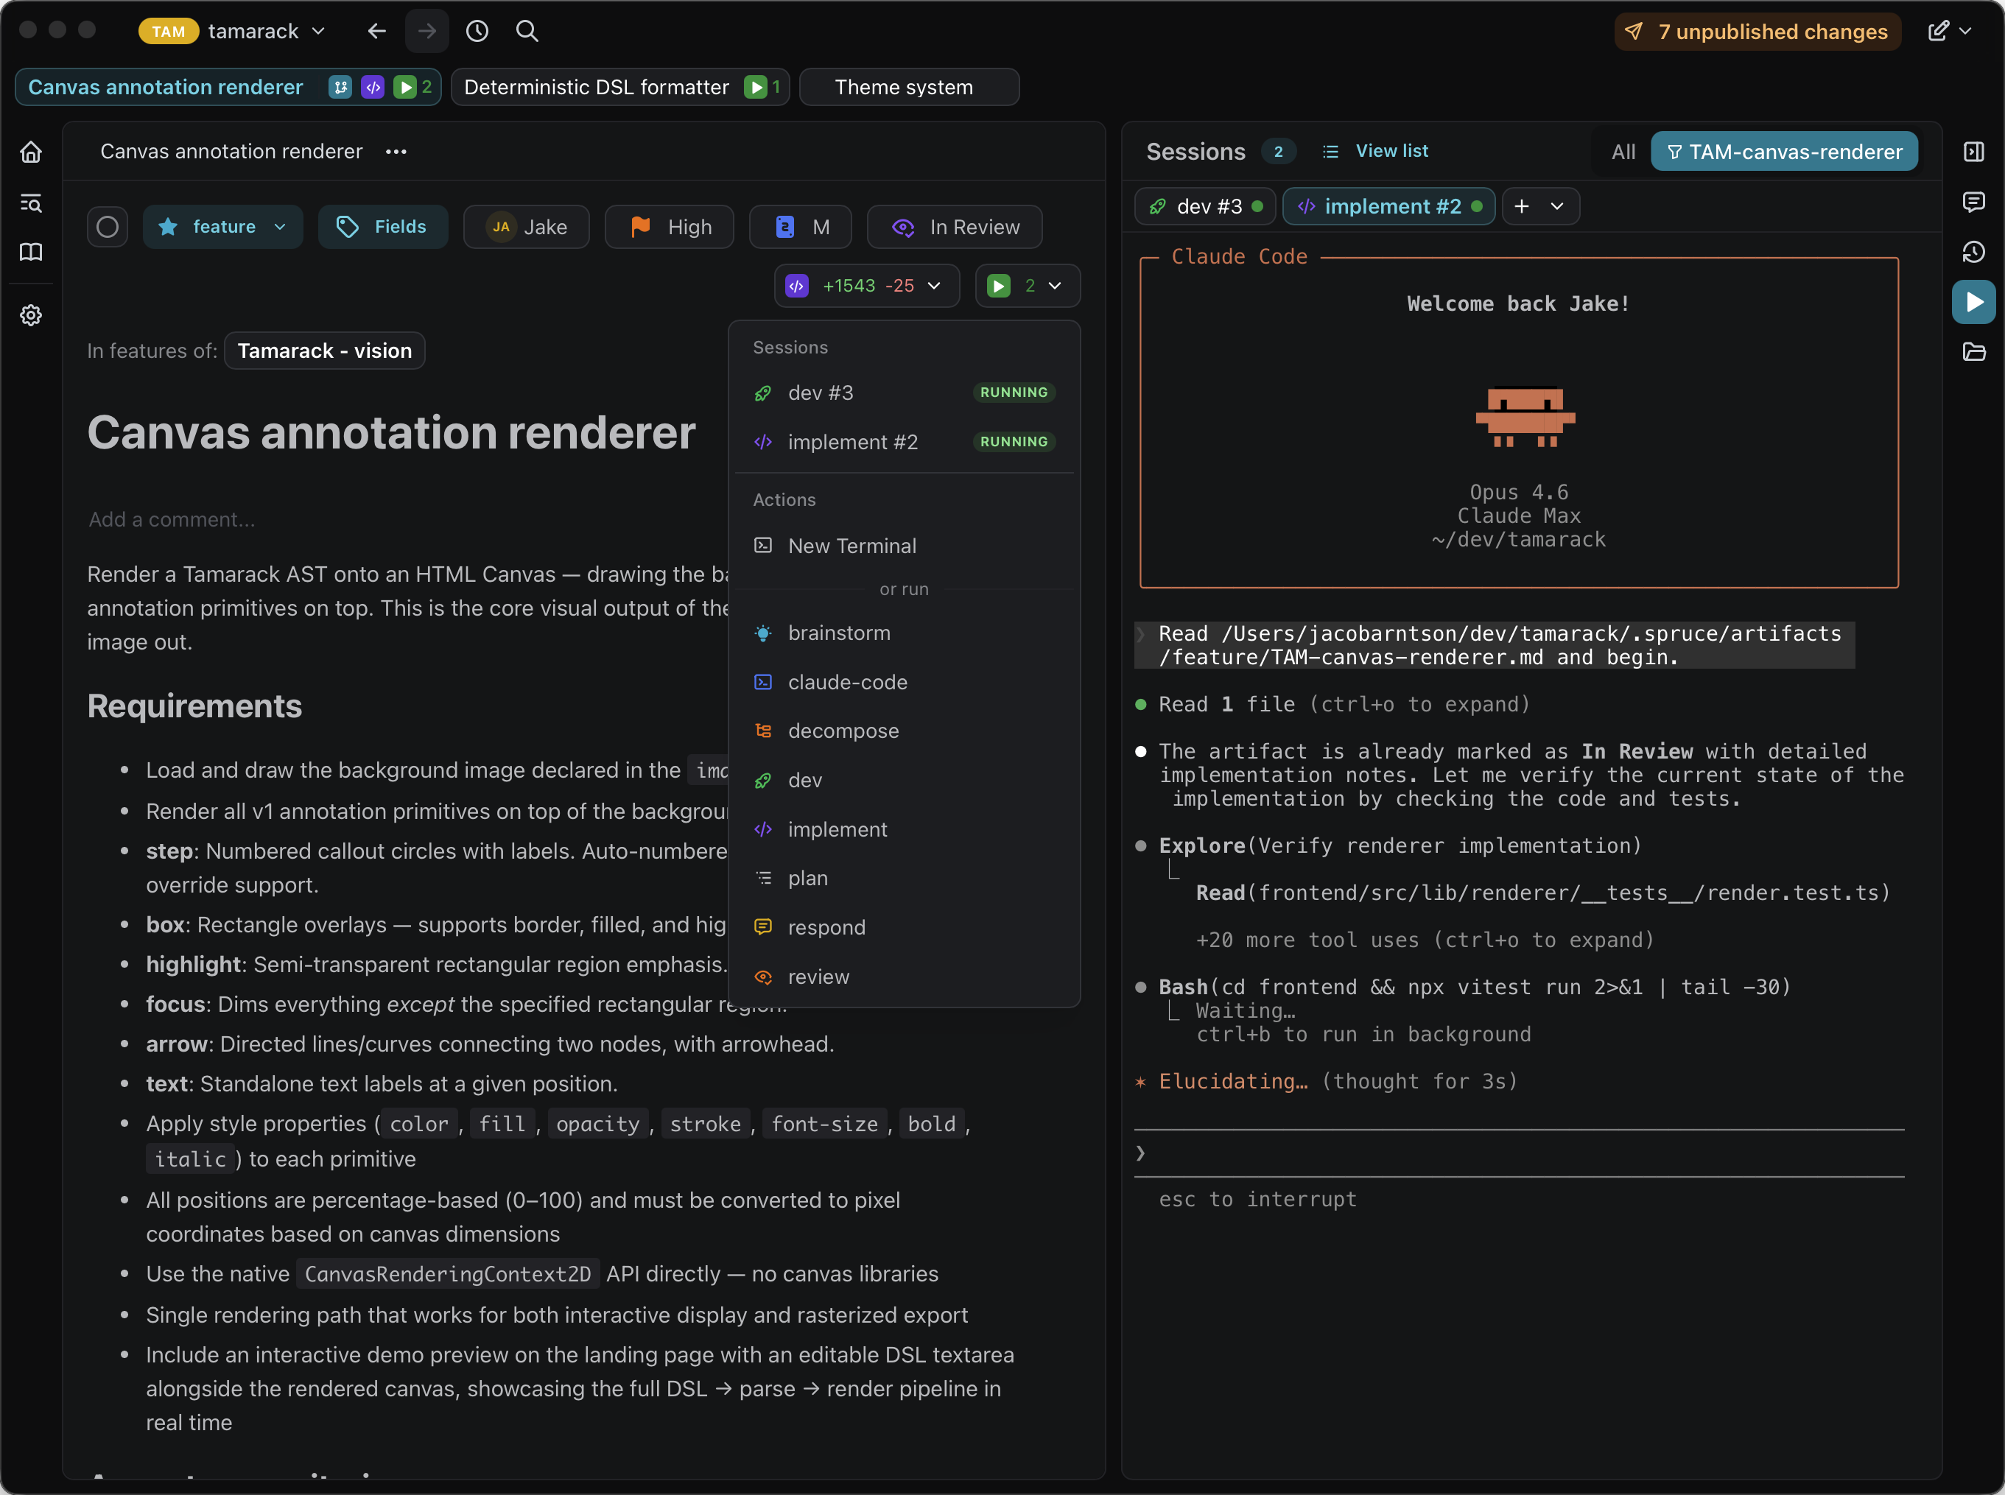
Task: Toggle the completion circle next to feature
Action: (107, 227)
